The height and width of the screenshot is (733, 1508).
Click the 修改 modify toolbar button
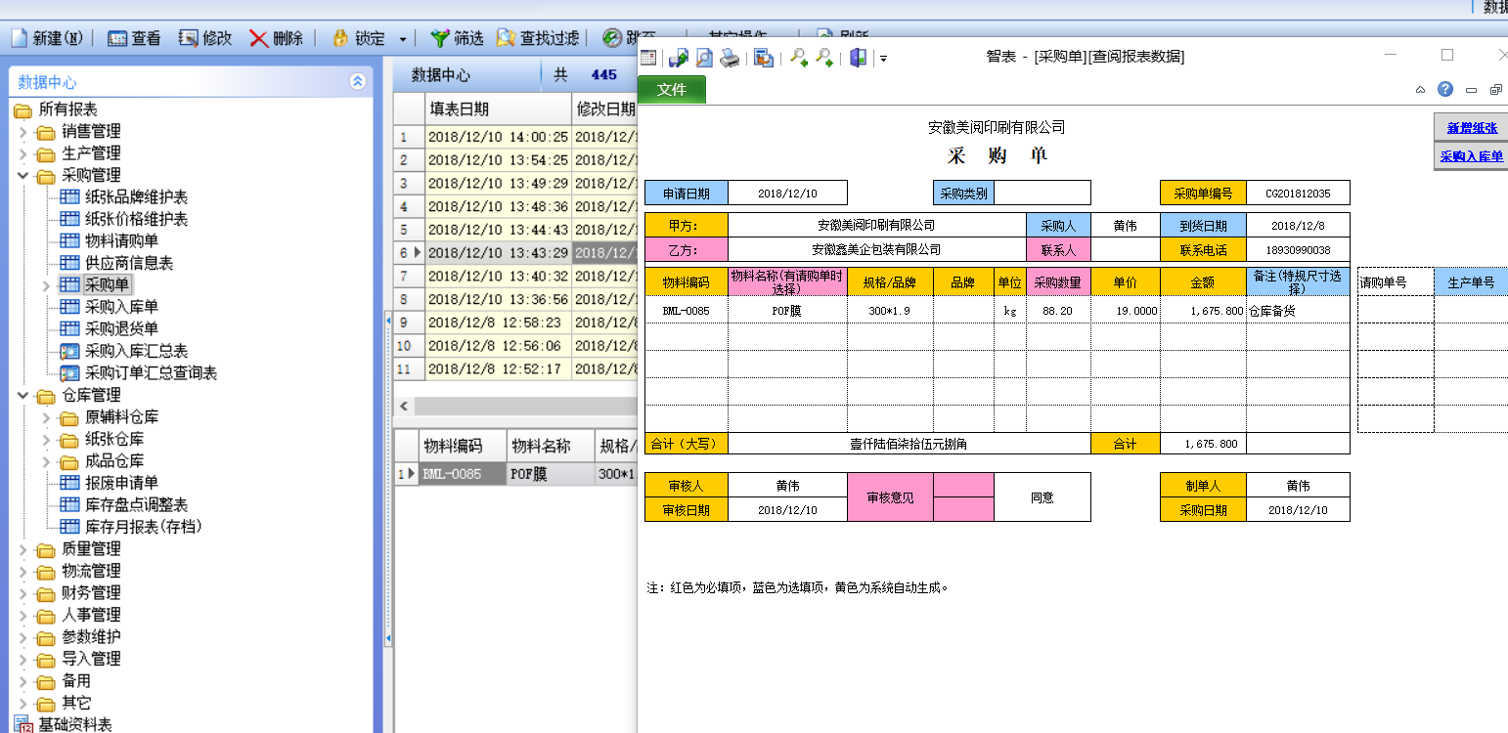205,38
